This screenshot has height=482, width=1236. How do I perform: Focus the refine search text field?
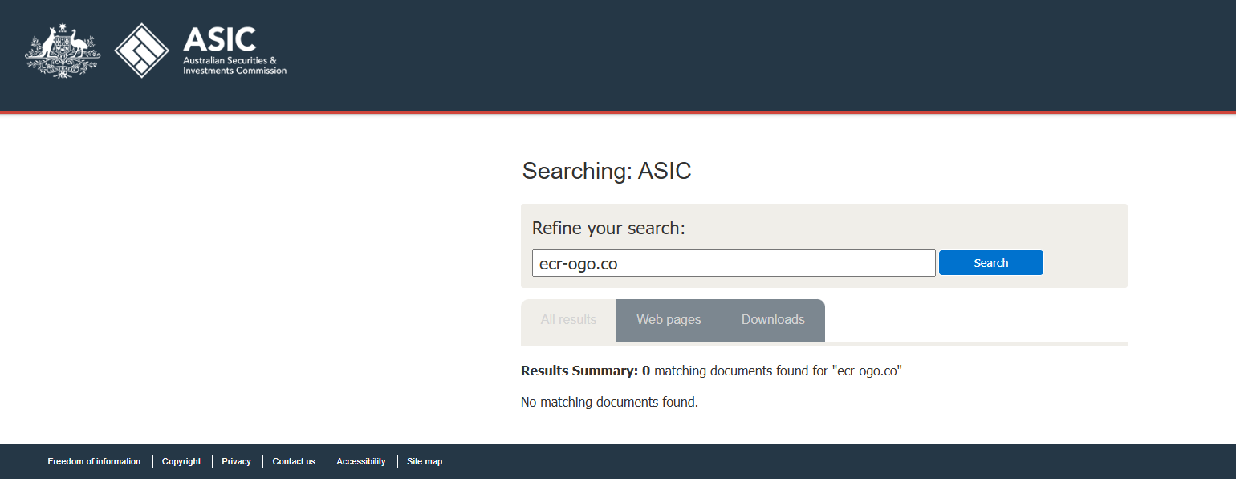(733, 263)
